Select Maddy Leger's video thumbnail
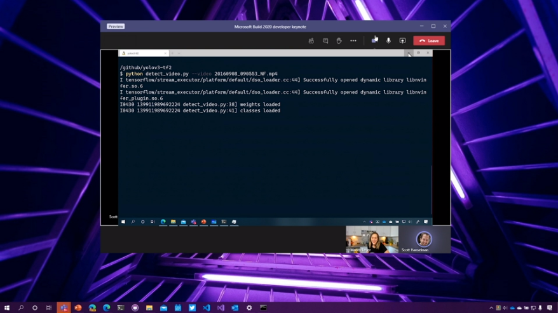 tap(372, 239)
